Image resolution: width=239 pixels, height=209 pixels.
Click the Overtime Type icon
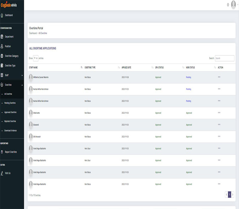pos(2,65)
